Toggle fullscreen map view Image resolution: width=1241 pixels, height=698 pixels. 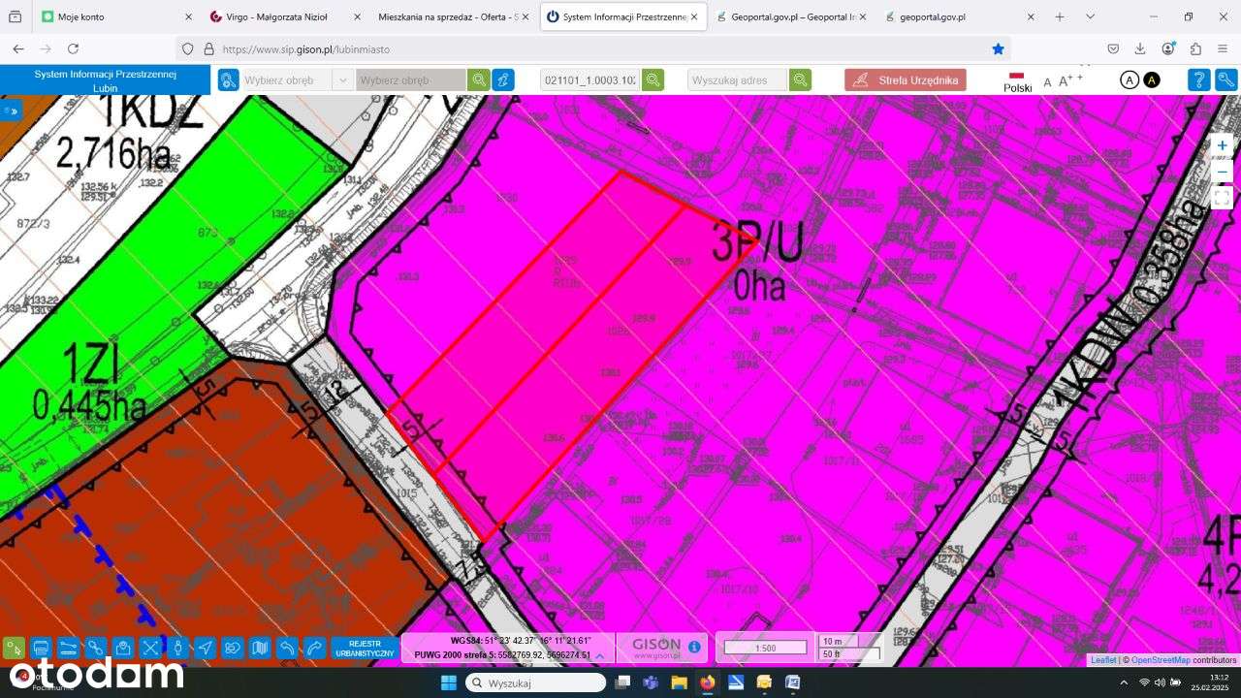click(x=1223, y=198)
